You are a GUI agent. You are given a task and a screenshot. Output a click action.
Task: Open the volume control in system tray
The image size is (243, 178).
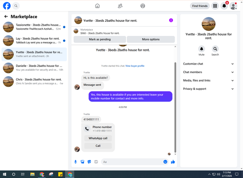[218, 174]
